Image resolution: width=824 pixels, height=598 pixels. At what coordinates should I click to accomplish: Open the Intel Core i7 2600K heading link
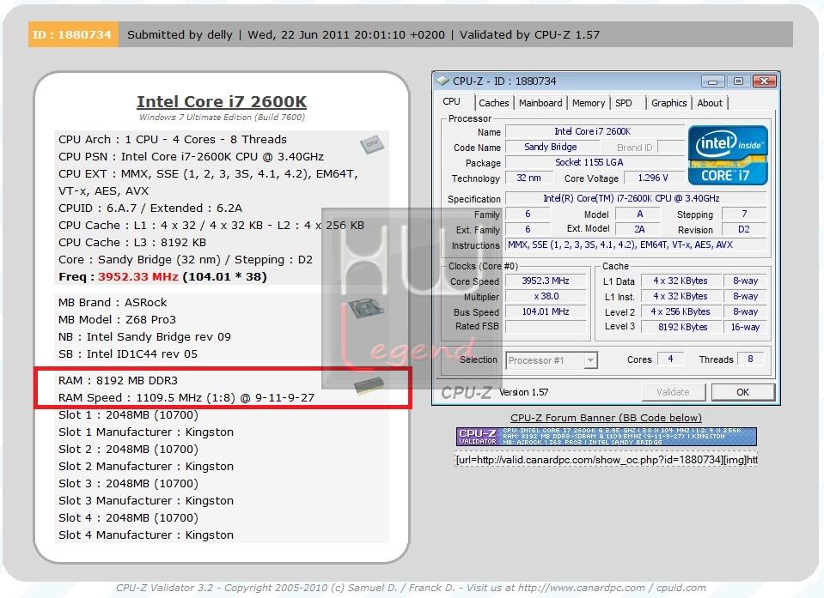click(x=222, y=101)
